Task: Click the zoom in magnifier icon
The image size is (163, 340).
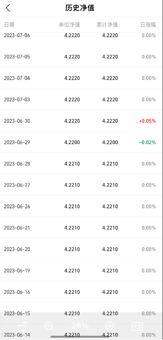Action: click(111, 326)
